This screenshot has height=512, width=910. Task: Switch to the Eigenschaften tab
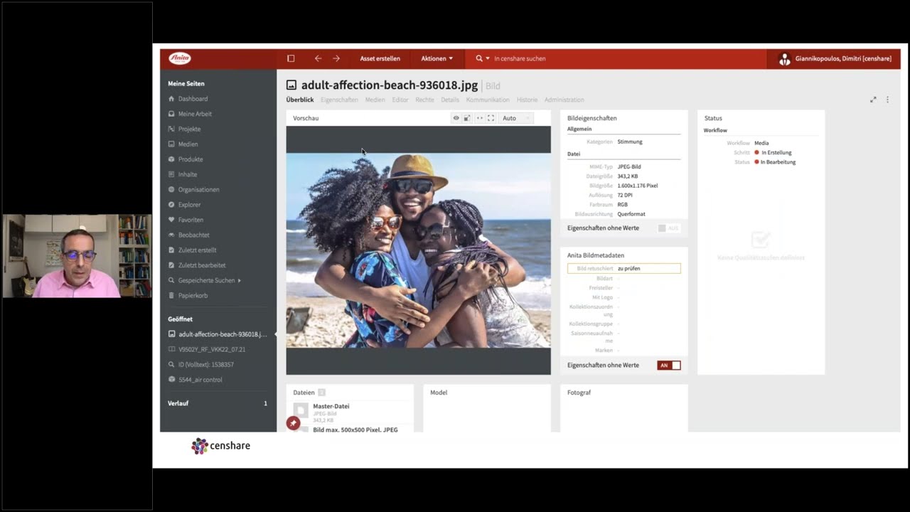[x=339, y=100]
